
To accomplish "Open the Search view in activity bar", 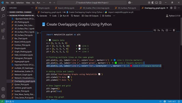I will click(3, 16).
